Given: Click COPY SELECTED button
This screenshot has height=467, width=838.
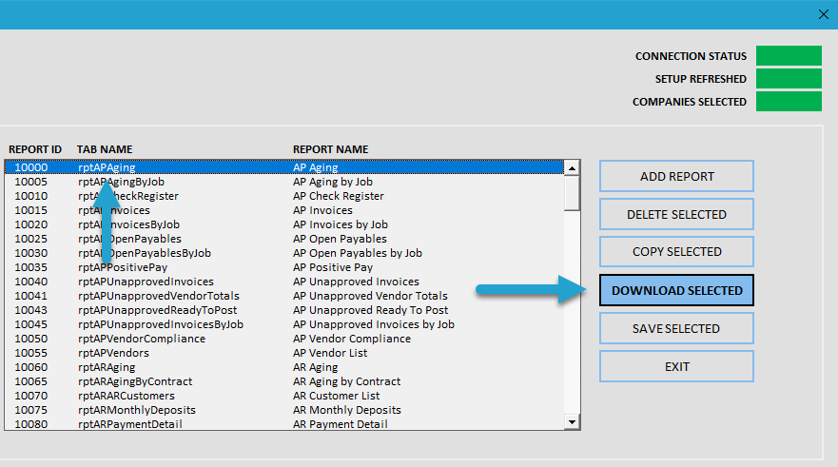Looking at the screenshot, I should coord(676,252).
